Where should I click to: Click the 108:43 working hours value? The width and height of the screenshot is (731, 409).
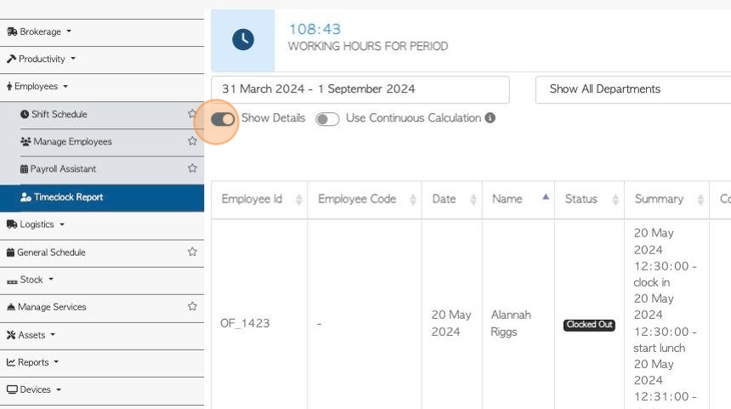click(x=314, y=29)
